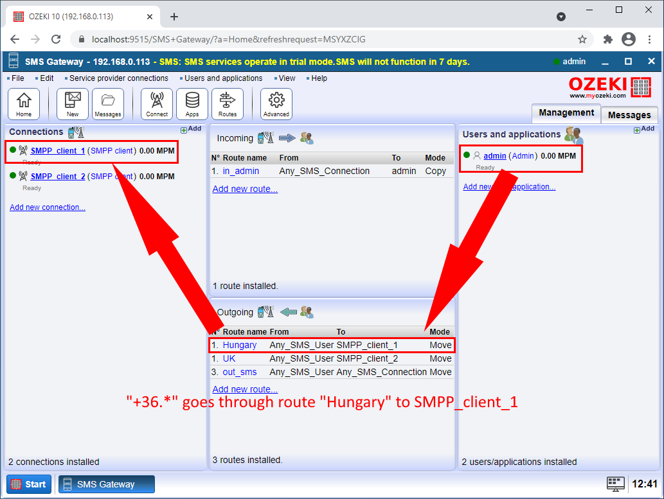Image resolution: width=664 pixels, height=499 pixels.
Task: Reload the page in the browser
Action: click(56, 39)
